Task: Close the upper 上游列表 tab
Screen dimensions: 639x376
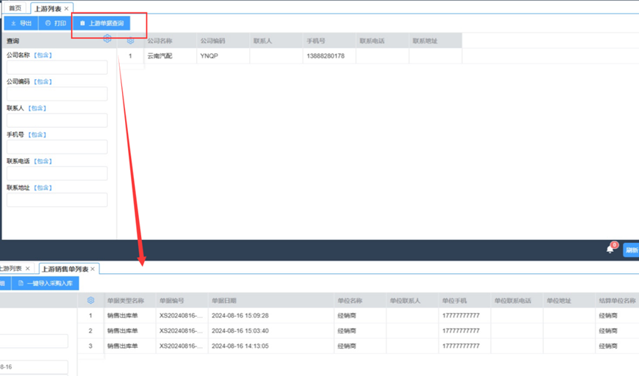Action: coord(67,9)
